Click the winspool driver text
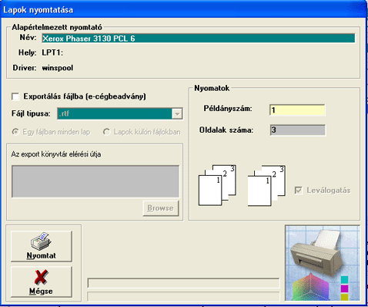 58,68
